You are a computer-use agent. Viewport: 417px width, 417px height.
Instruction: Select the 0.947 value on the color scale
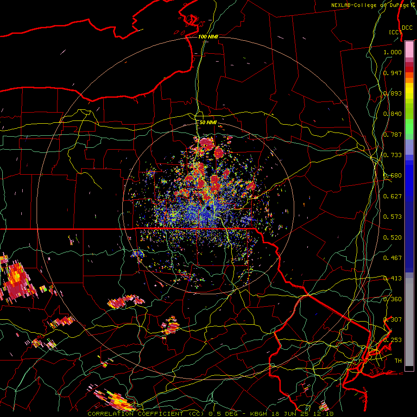[x=392, y=73]
